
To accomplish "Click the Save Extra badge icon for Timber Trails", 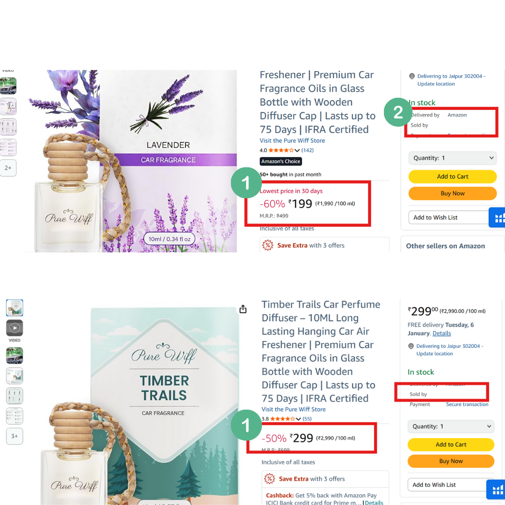I will (x=269, y=479).
